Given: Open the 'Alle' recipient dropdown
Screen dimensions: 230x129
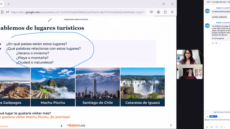Looking at the screenshot, I should coord(213,116).
